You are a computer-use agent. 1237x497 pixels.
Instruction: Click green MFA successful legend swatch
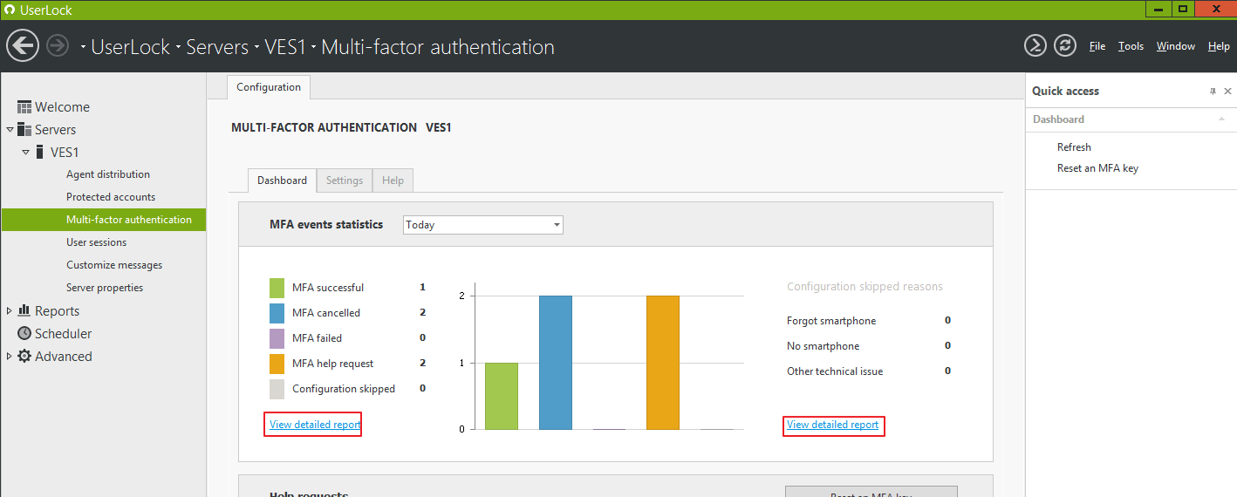[x=277, y=288]
